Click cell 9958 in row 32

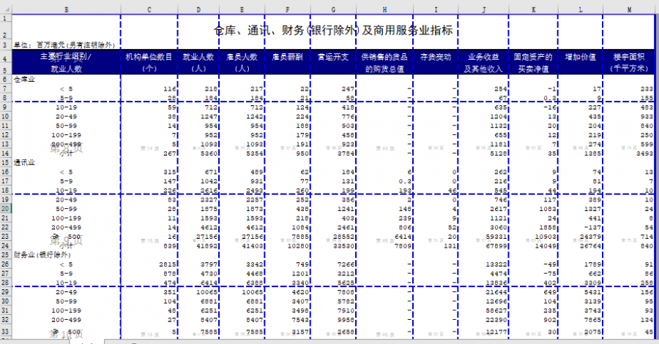click(346, 320)
